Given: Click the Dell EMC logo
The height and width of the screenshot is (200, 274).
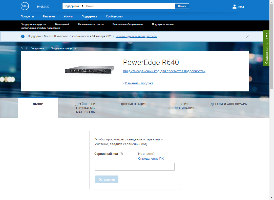Looking at the screenshot, I should 43,7.
